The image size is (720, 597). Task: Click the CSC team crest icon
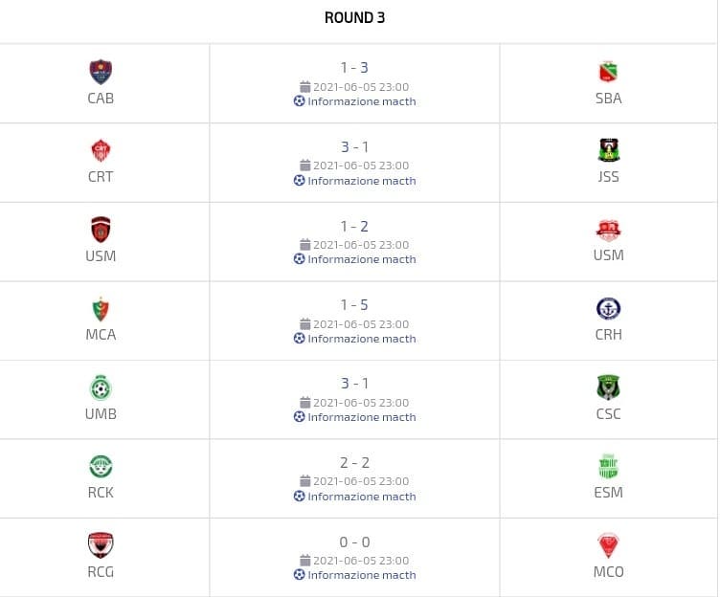click(x=608, y=387)
